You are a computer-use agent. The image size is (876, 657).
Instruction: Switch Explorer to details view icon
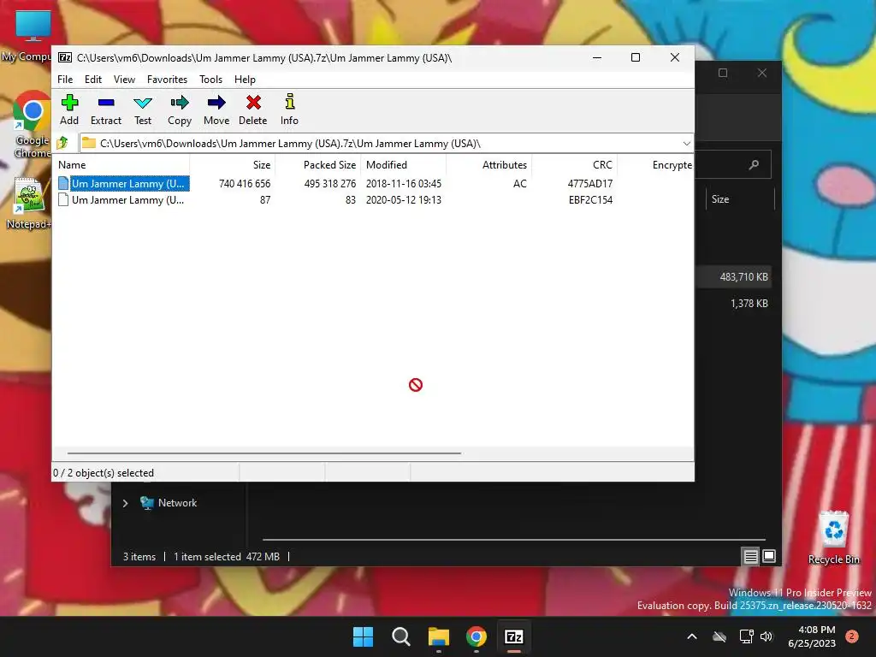click(x=750, y=556)
